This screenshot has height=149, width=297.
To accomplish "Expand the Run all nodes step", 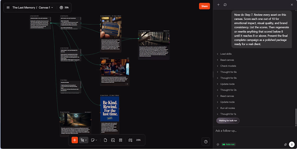I will coord(227,108).
